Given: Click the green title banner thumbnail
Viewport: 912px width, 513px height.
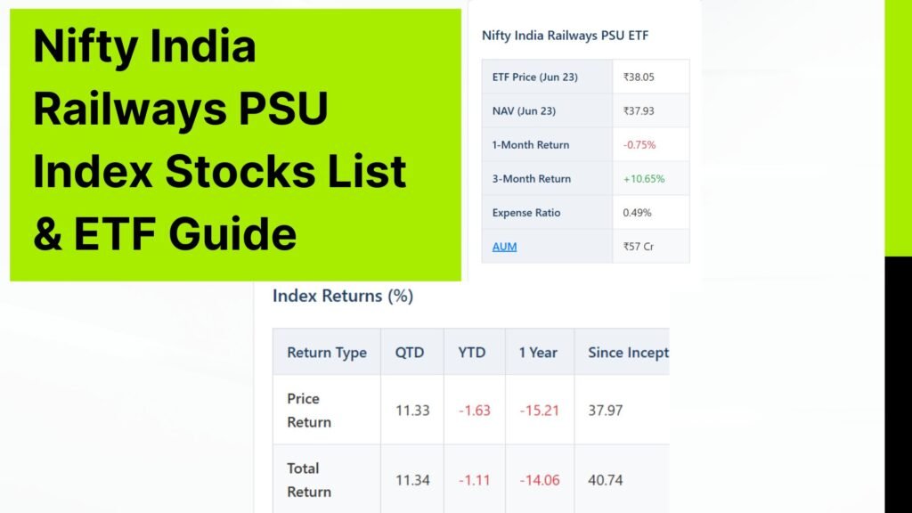Looking at the screenshot, I should pos(235,145).
